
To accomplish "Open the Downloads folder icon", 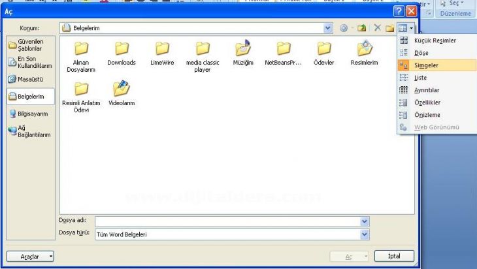I will pos(122,54).
